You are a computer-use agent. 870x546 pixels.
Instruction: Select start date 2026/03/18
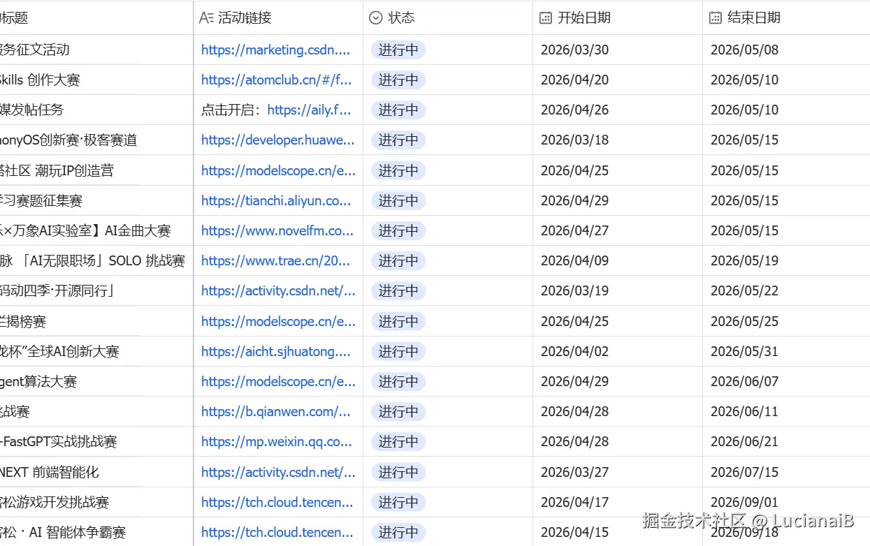(x=574, y=140)
